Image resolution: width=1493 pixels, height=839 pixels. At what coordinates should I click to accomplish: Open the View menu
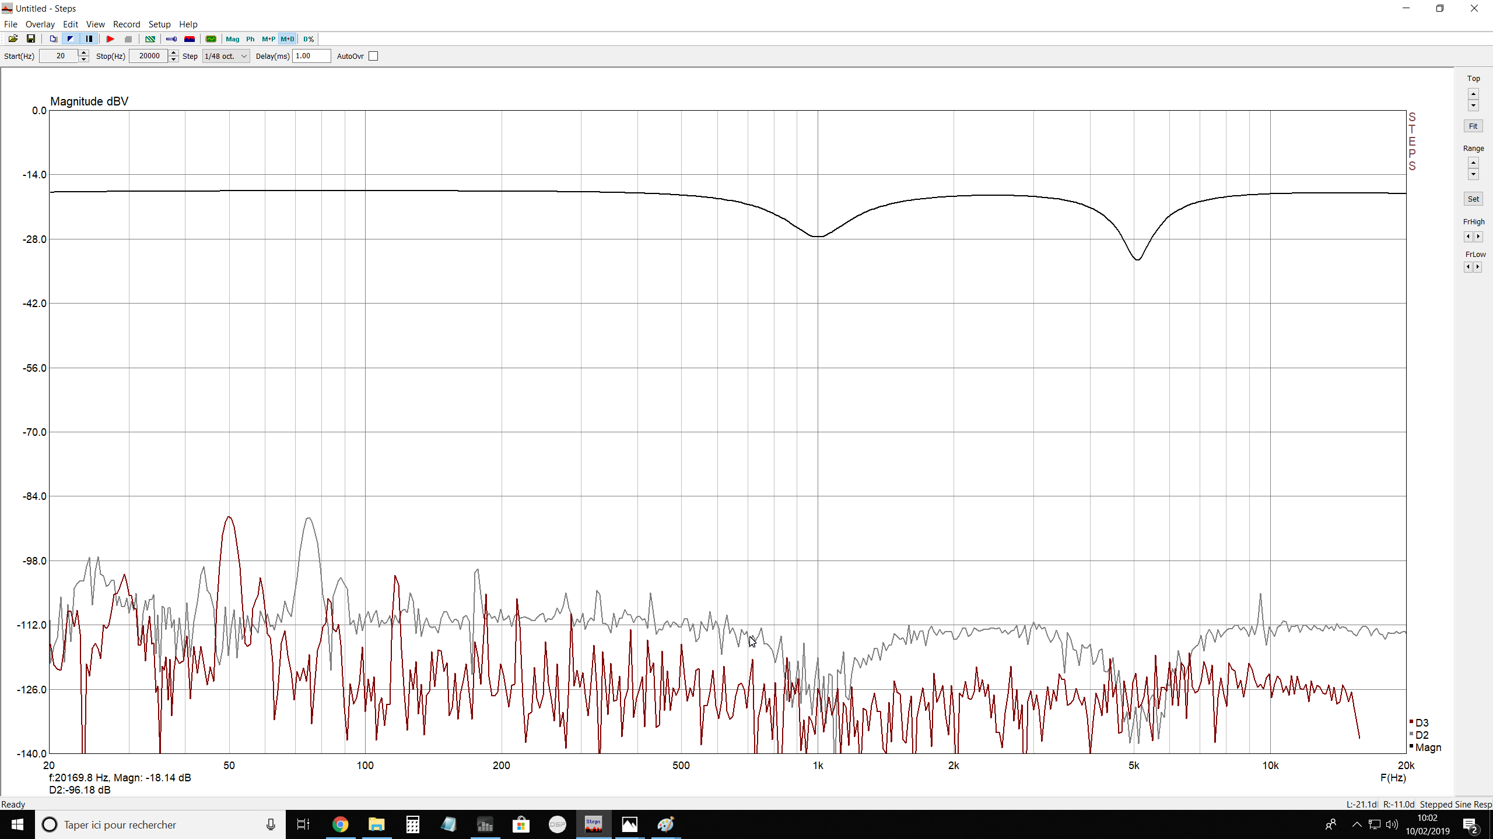pyautogui.click(x=96, y=24)
